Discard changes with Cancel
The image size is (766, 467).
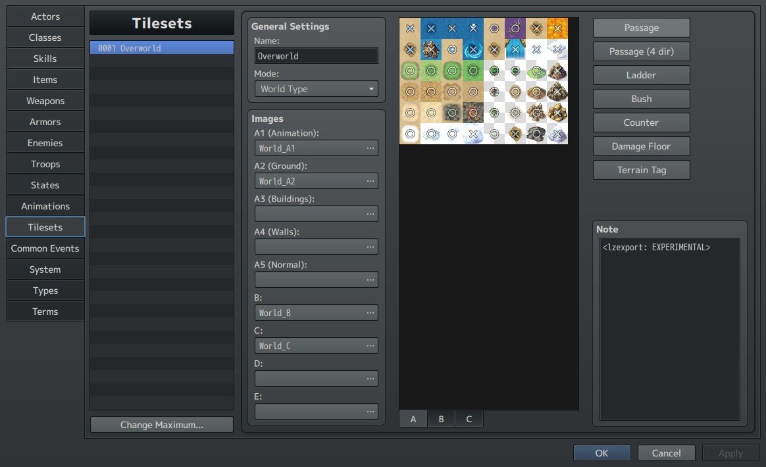[667, 453]
